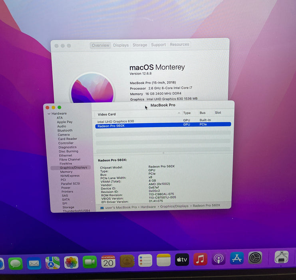
Task: Select Audio in the sidebar
Action: tap(62, 126)
